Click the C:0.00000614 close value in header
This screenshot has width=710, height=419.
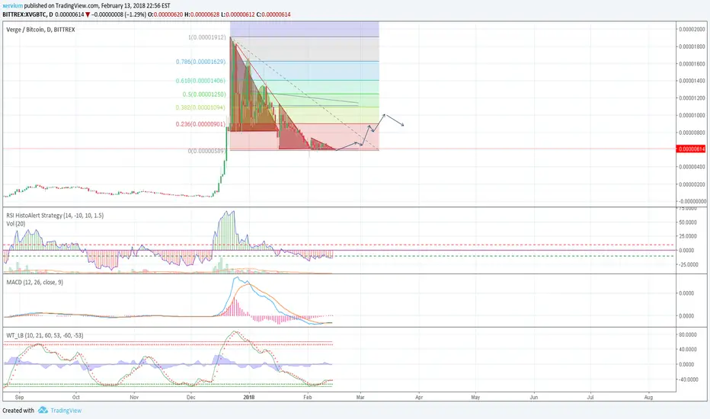coord(273,14)
